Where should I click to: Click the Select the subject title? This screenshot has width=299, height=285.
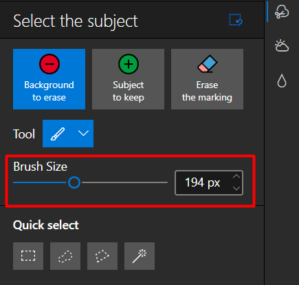[x=76, y=21]
